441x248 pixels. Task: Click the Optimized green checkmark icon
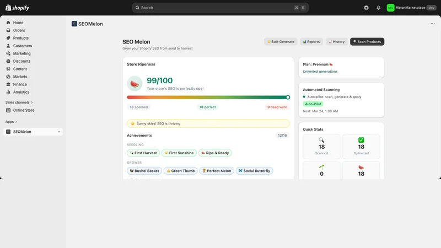point(361,140)
